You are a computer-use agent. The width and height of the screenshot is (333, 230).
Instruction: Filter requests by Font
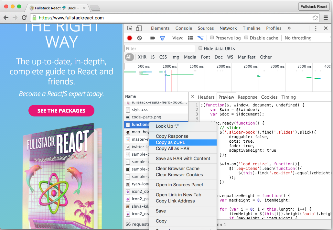click(205, 57)
